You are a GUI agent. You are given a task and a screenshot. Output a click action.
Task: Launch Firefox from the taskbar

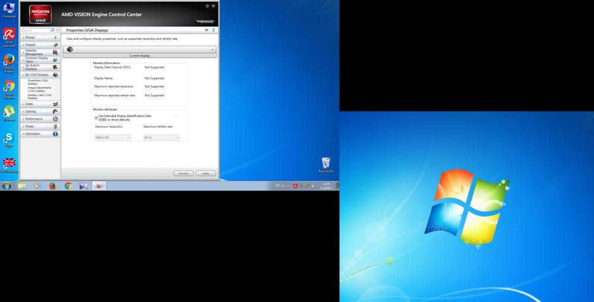click(53, 186)
